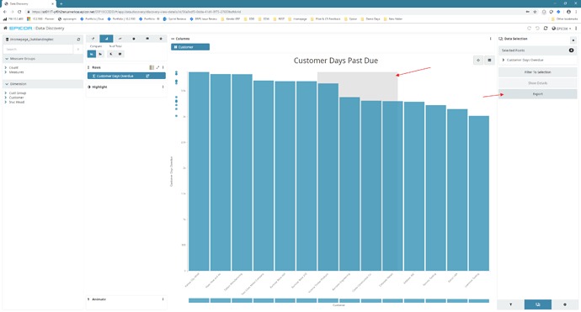Viewport: 581px width, 312px height.
Task: Collapse the Dimension section
Action: tap(7, 84)
